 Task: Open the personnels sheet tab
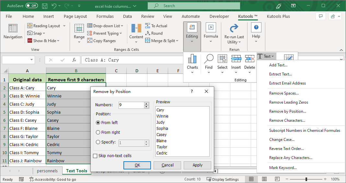tap(47, 171)
